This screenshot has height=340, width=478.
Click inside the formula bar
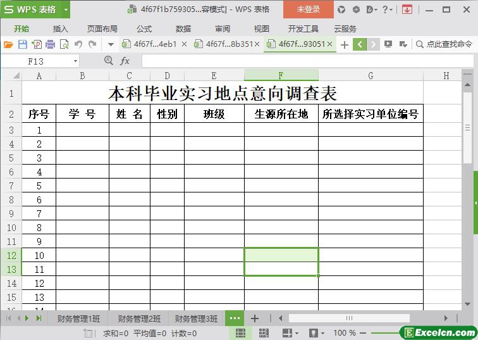point(307,61)
